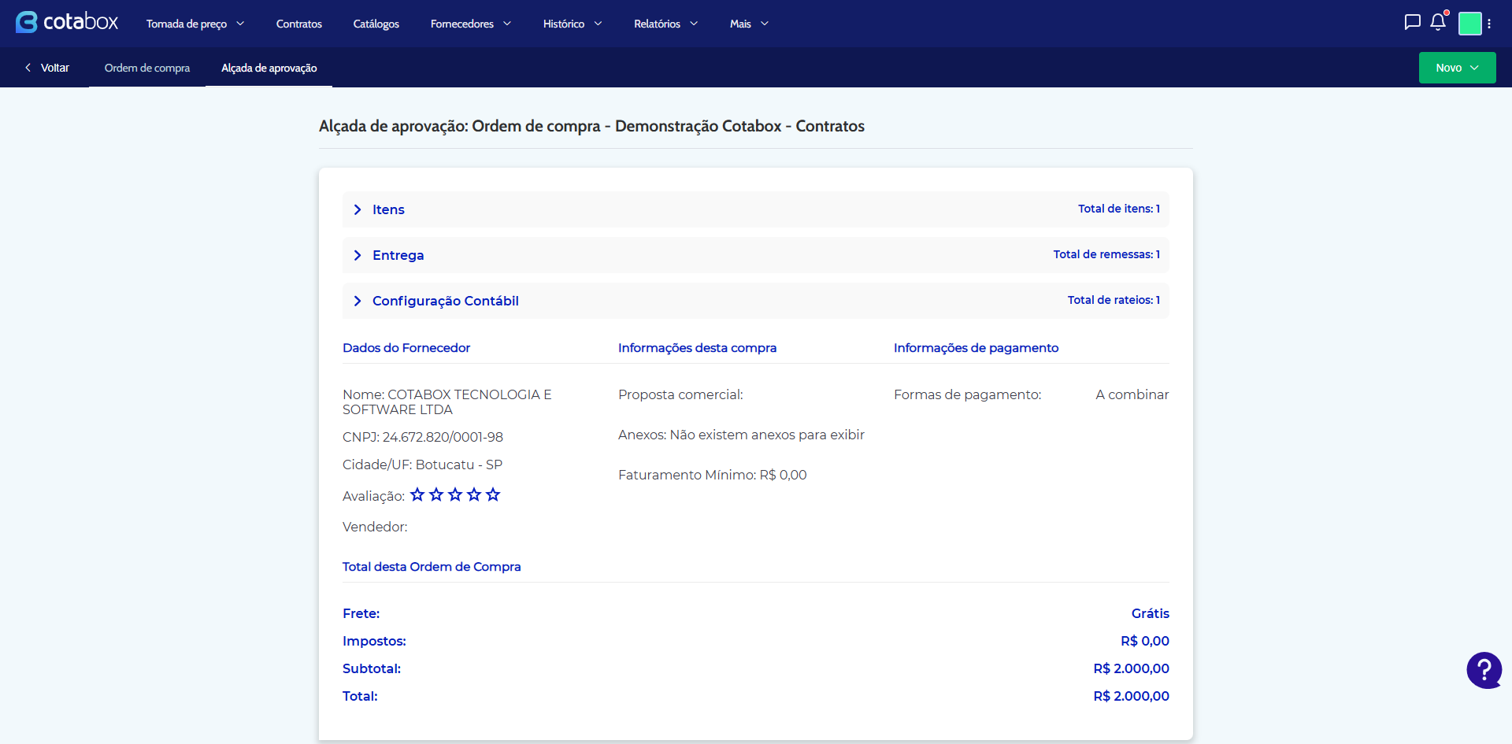1512x744 pixels.
Task: Click Total desta Ordem de Compra heading
Action: pyautogui.click(x=432, y=567)
